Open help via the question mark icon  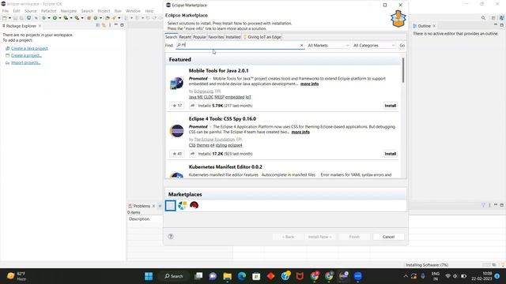[171, 237]
